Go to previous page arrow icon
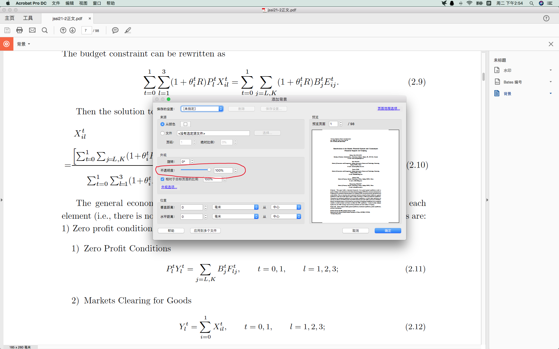 pyautogui.click(x=63, y=30)
